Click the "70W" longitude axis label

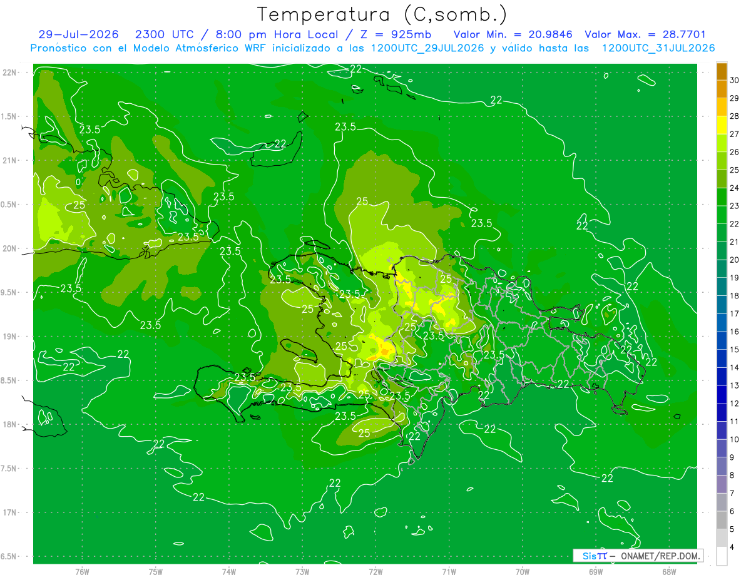click(x=523, y=571)
